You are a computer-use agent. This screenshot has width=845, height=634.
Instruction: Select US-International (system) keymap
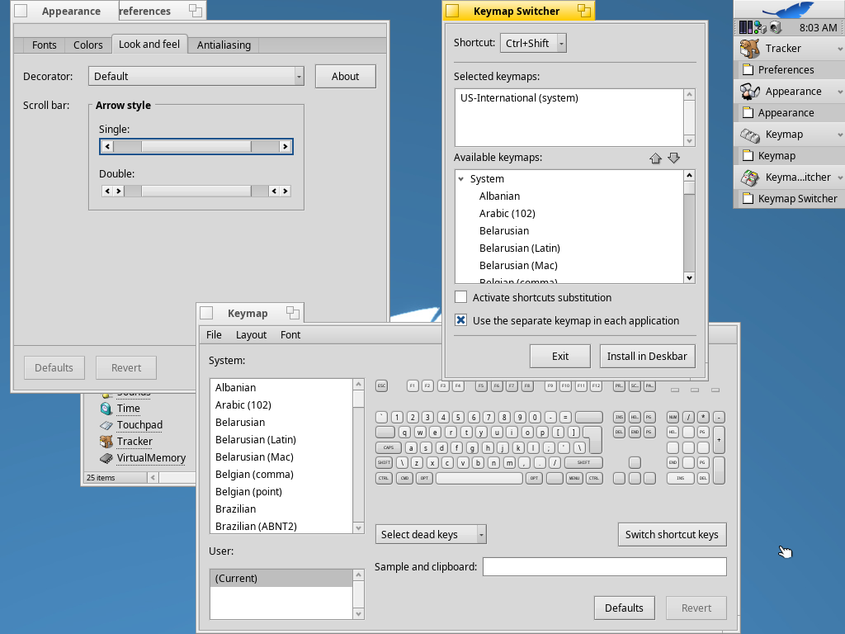click(569, 98)
